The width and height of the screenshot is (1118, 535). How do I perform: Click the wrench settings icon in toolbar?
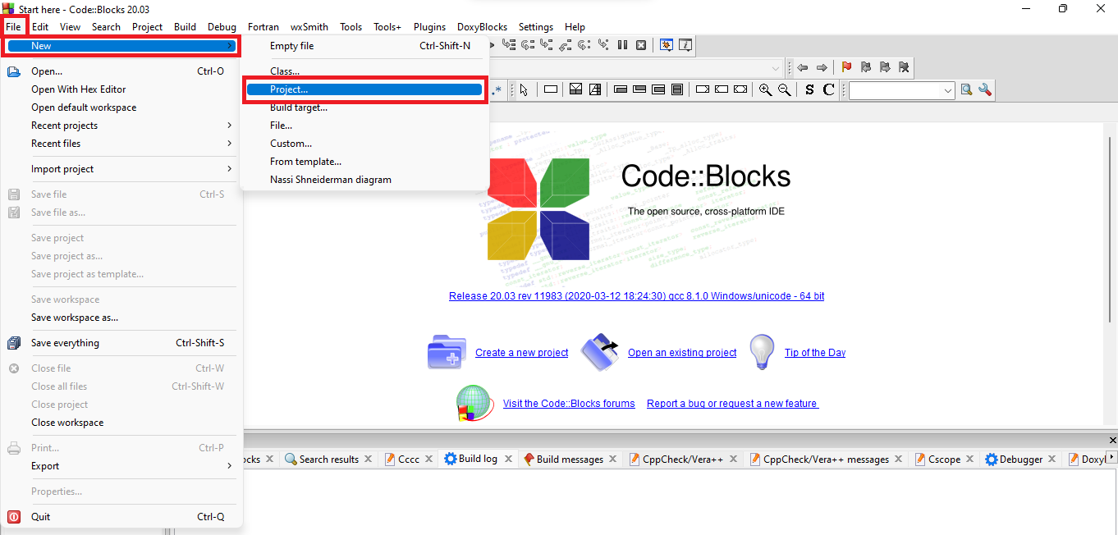click(985, 89)
